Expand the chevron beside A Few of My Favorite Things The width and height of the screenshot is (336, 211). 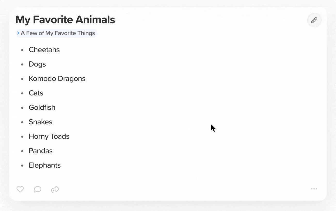click(18, 33)
